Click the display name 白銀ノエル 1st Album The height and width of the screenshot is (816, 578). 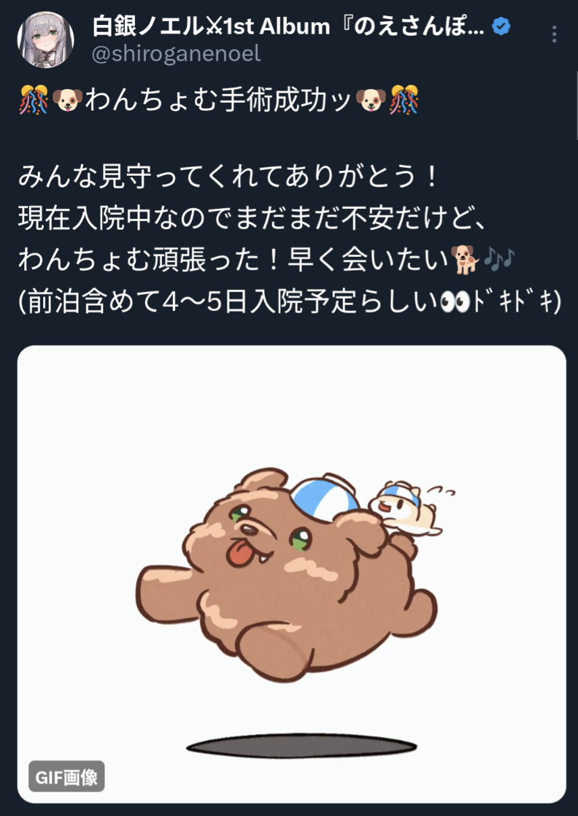click(288, 27)
